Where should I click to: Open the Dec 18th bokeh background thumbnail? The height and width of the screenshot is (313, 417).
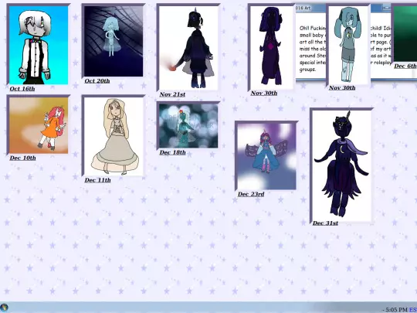pyautogui.click(x=188, y=126)
